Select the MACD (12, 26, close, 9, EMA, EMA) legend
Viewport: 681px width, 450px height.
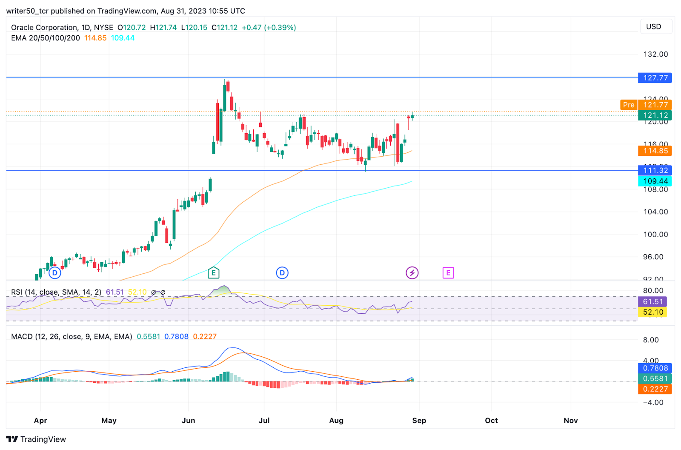72,336
